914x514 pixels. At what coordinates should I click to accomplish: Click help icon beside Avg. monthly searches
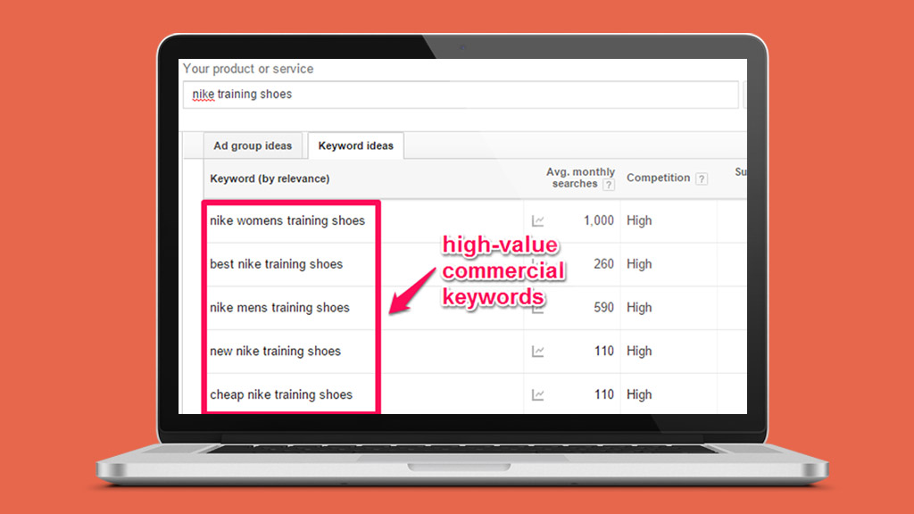[x=609, y=185]
